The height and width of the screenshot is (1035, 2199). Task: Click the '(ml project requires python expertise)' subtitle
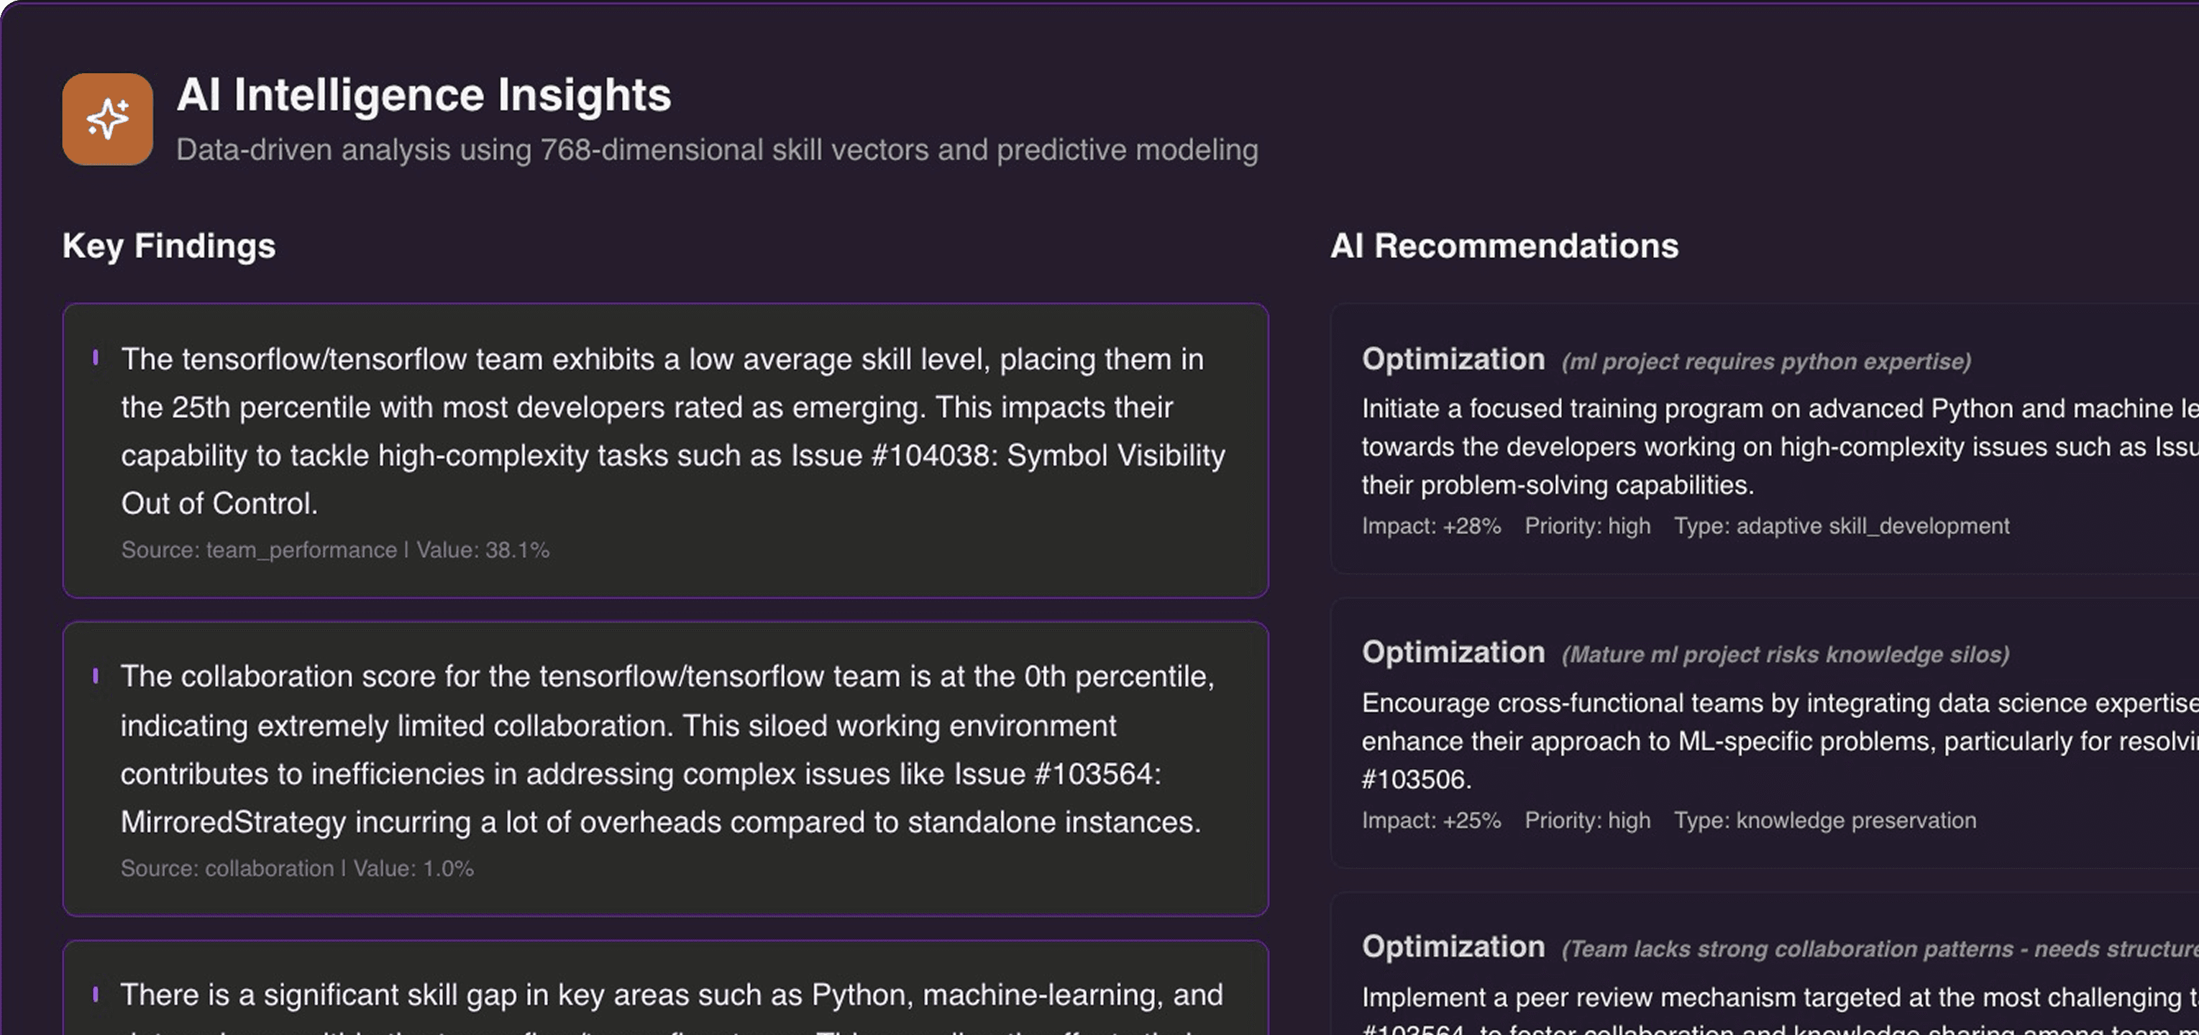pyautogui.click(x=1765, y=362)
